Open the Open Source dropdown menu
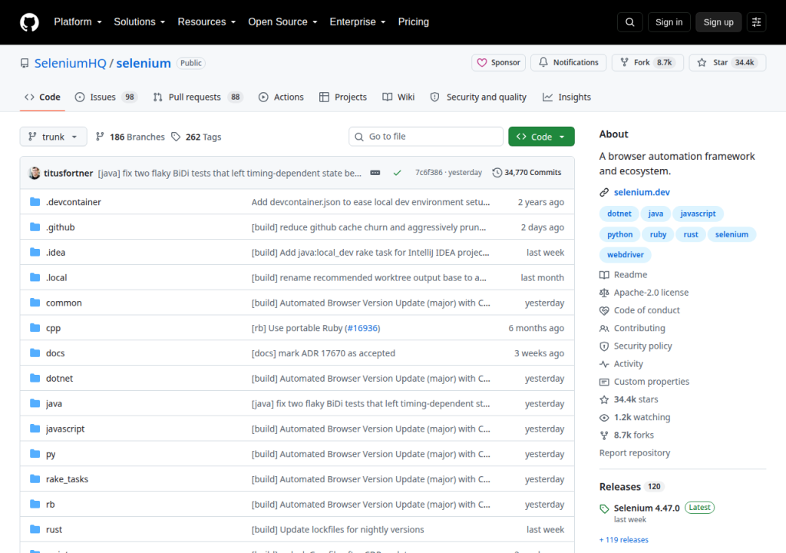This screenshot has height=553, width=786. click(282, 22)
